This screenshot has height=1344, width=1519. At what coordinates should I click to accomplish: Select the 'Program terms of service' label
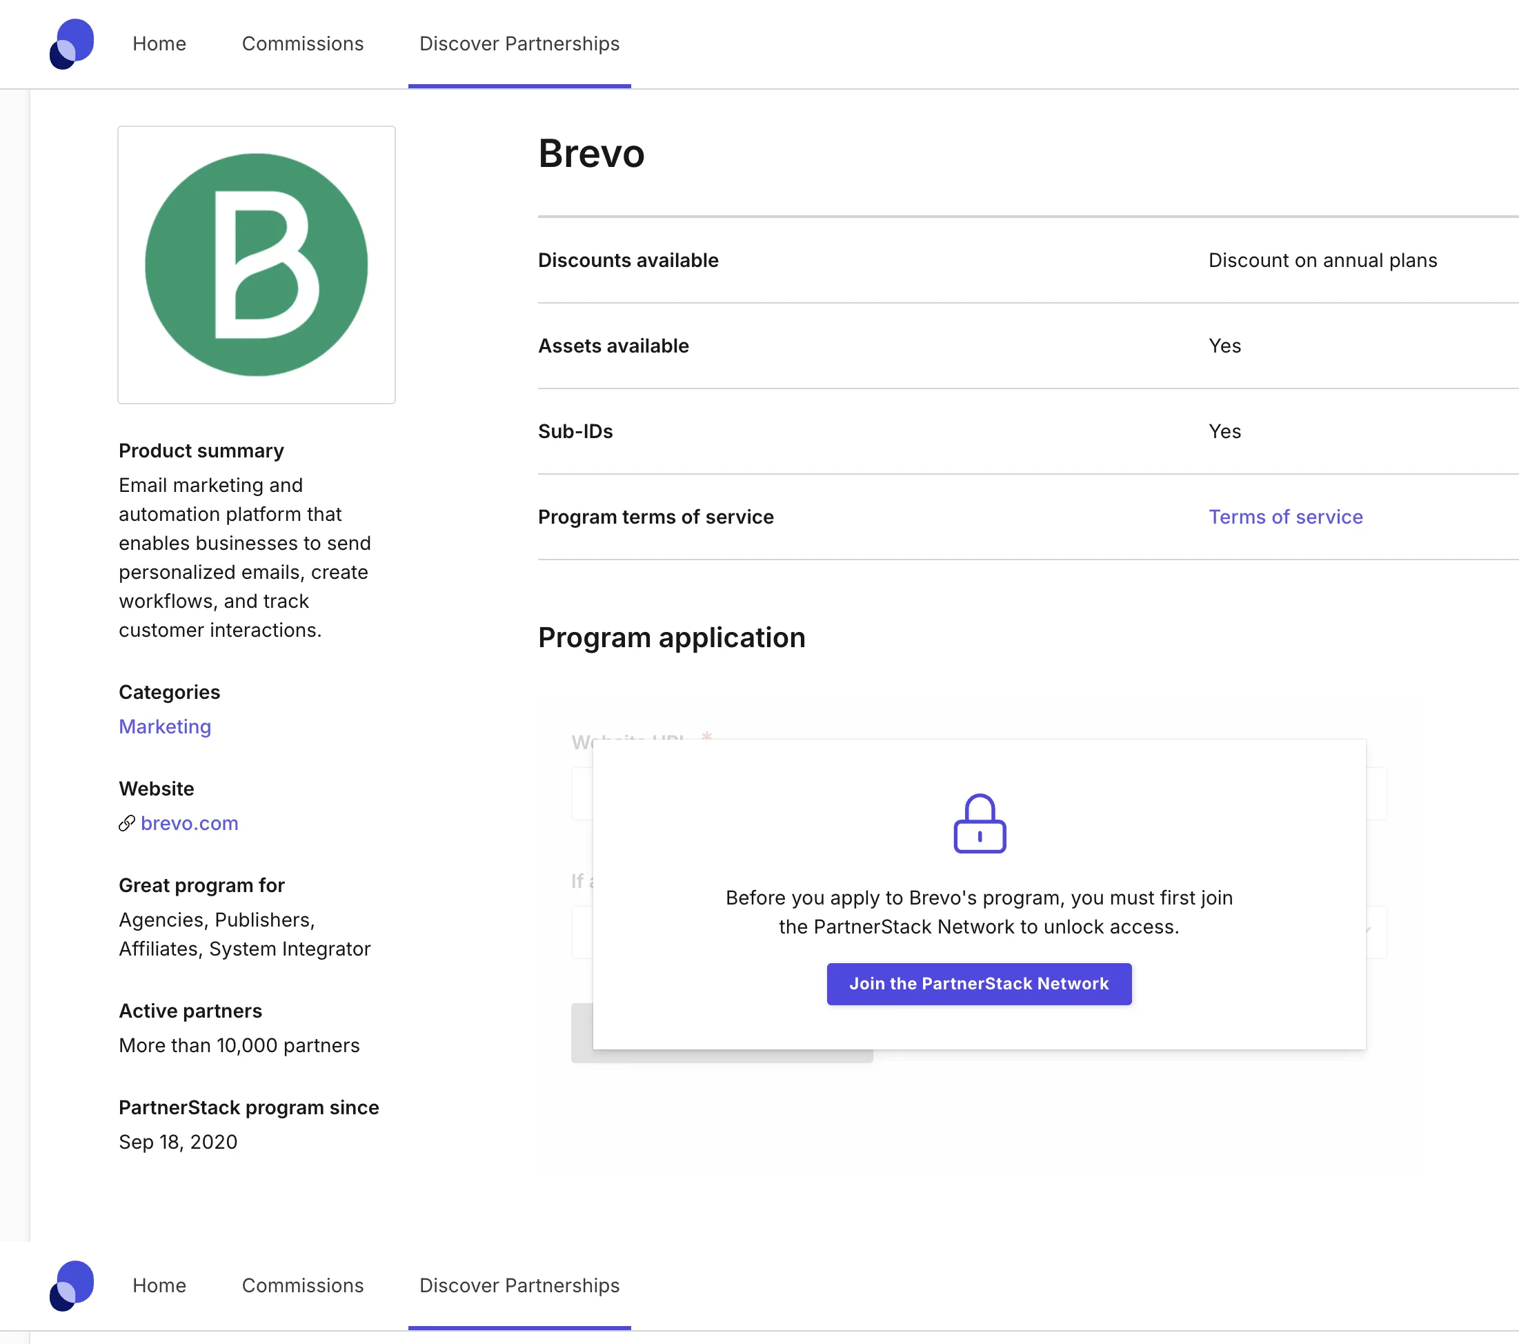pos(655,517)
